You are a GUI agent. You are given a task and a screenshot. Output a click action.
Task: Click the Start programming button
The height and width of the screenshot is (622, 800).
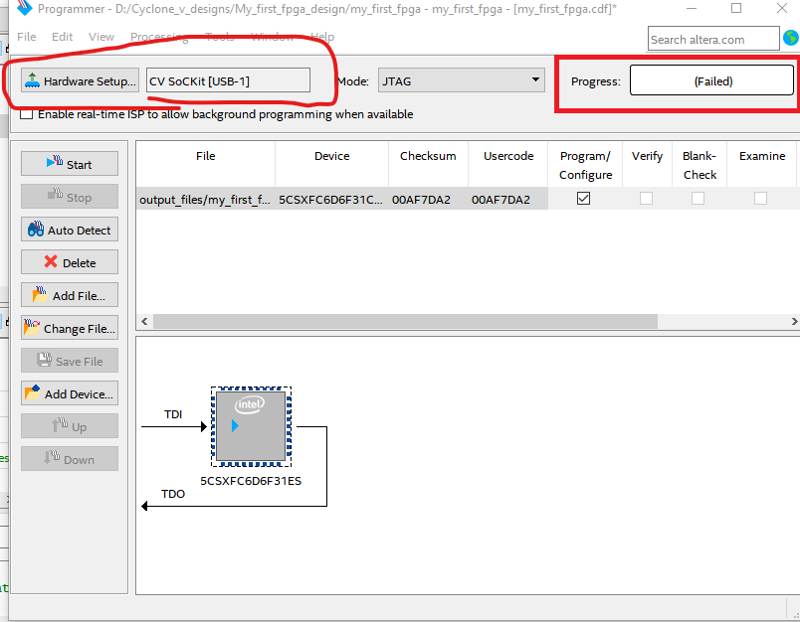point(70,164)
